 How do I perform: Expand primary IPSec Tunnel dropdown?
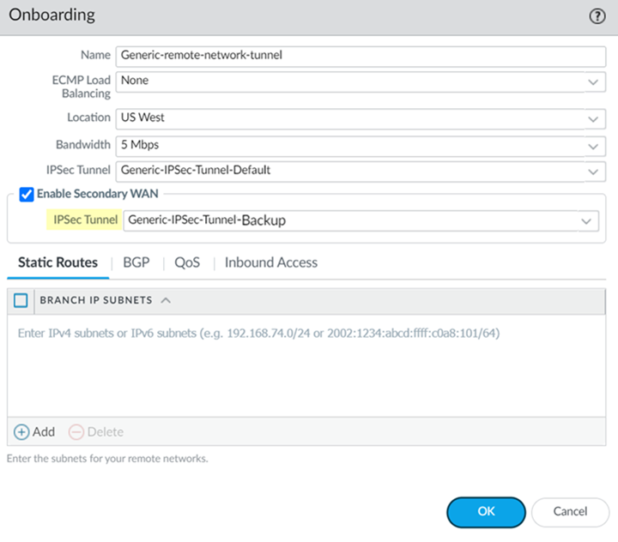tap(592, 172)
